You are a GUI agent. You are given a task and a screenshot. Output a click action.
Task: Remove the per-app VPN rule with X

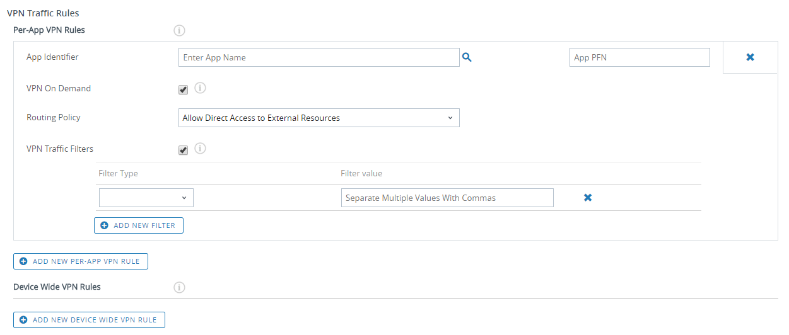[x=750, y=57]
